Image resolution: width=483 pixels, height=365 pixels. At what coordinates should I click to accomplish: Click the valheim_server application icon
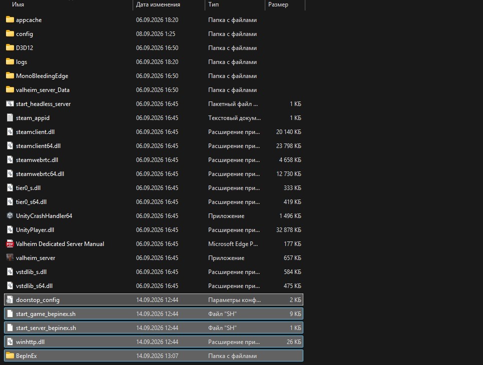click(x=10, y=257)
